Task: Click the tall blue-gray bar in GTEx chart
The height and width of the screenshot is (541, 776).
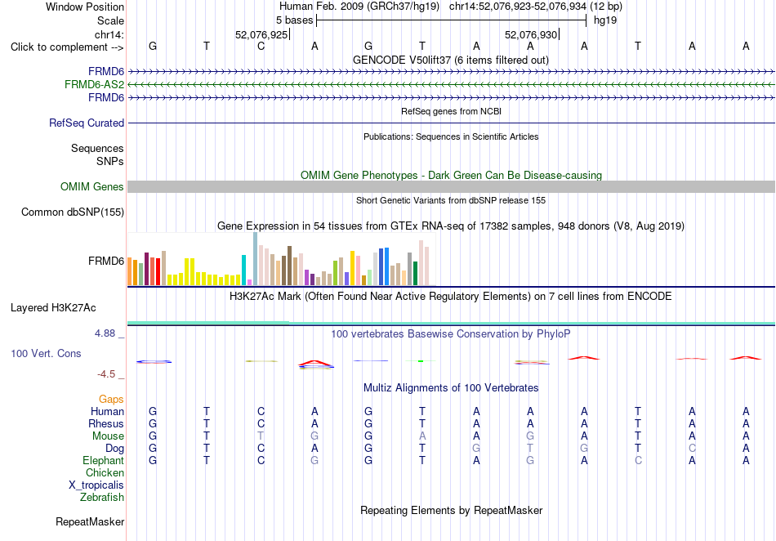Action: (x=256, y=259)
